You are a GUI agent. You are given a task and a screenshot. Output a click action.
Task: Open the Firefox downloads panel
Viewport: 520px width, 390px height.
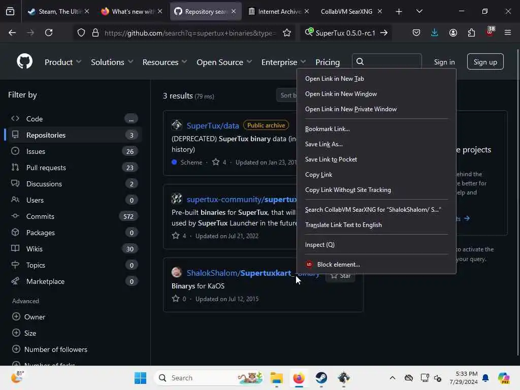click(435, 32)
